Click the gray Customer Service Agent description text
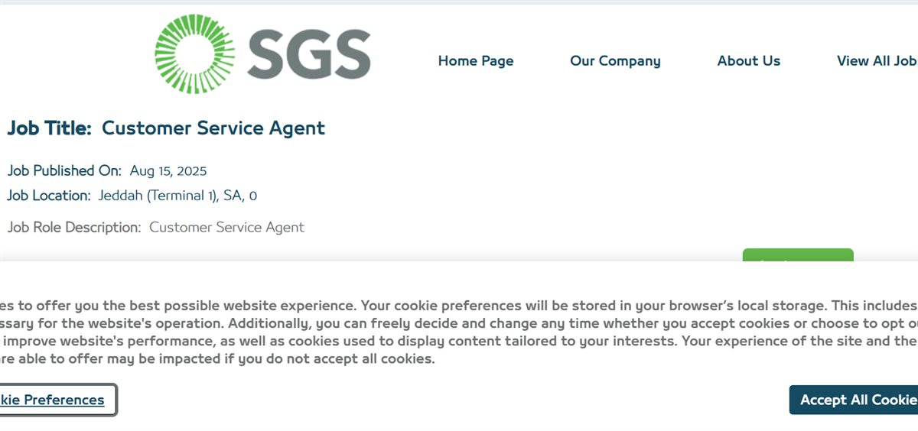The image size is (918, 431). point(226,228)
